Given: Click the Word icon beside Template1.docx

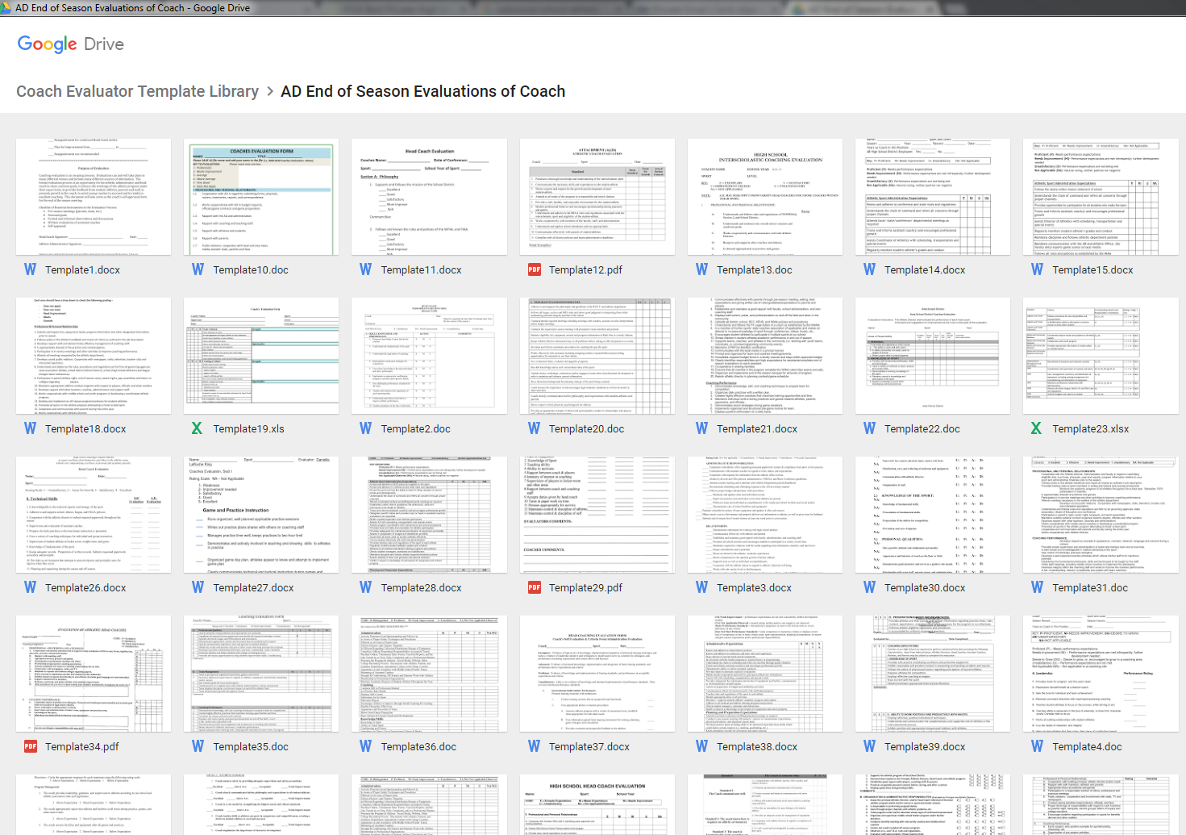Looking at the screenshot, I should tap(30, 269).
